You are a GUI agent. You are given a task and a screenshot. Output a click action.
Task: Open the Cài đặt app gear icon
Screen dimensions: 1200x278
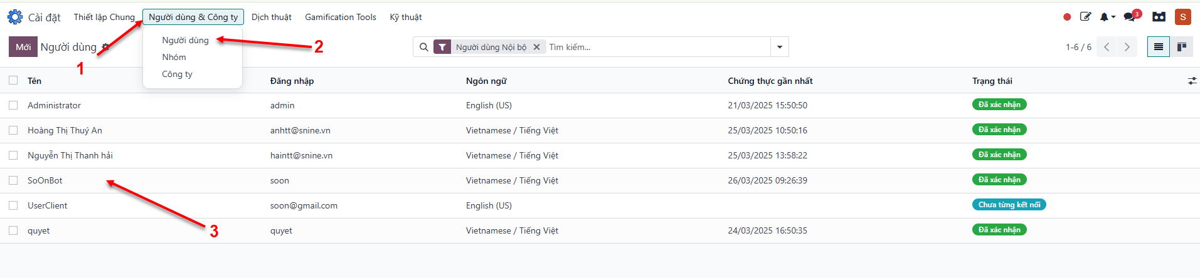point(15,17)
